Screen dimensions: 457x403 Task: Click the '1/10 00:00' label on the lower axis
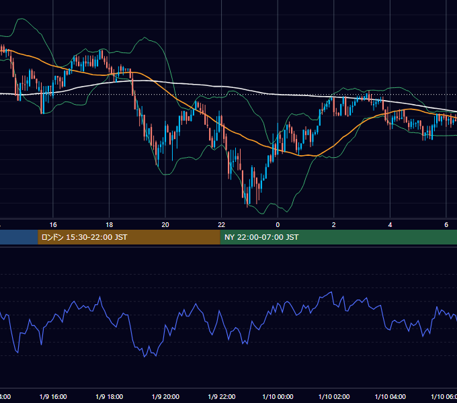[278, 396]
